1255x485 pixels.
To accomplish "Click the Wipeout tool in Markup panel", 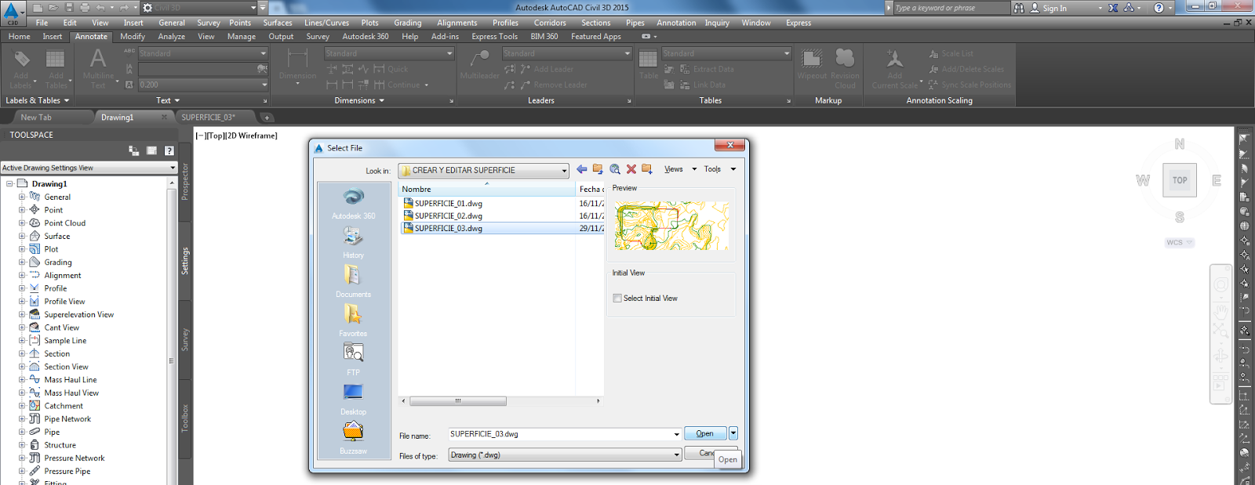I will (x=812, y=64).
